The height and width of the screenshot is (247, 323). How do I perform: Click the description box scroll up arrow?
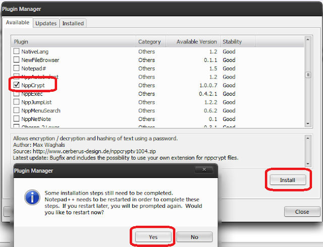click(x=308, y=138)
